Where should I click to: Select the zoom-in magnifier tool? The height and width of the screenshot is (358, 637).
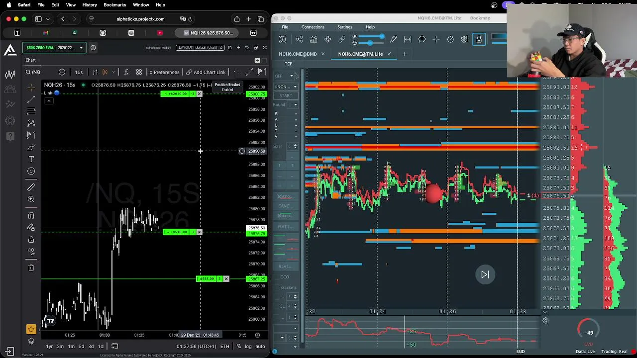[x=31, y=199]
